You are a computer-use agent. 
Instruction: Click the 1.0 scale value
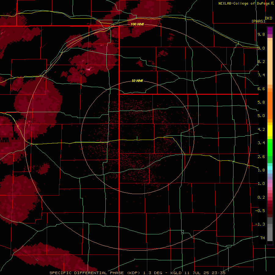[261, 184]
